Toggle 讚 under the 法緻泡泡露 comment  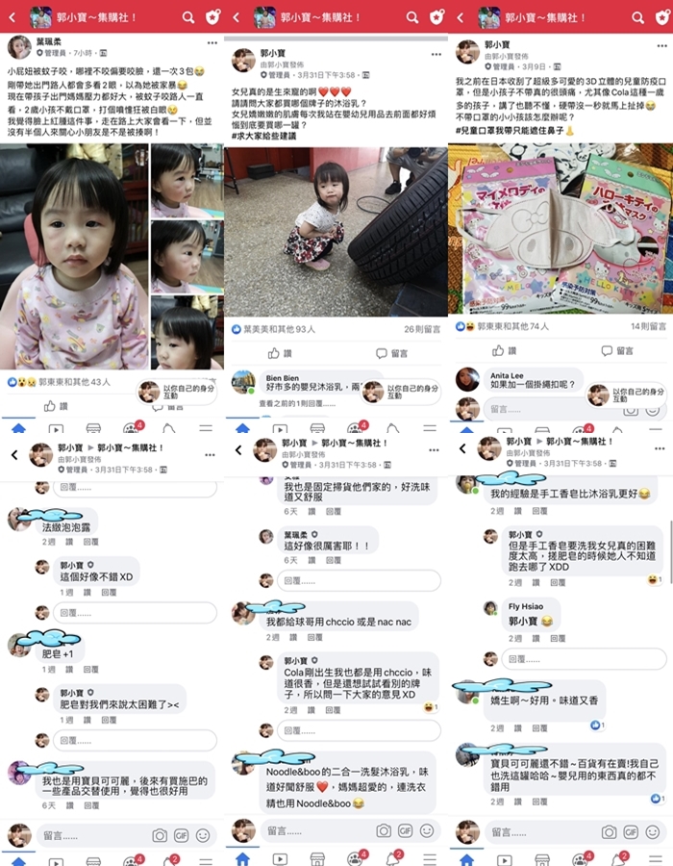pos(69,542)
